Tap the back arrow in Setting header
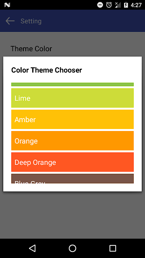The width and height of the screenshot is (145, 258). 10,21
